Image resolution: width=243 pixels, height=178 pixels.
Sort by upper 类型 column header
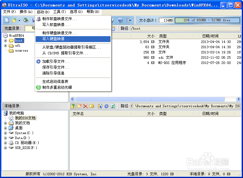[175, 36]
